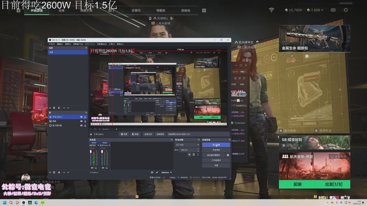
Task: Add a new scene with the plus icon
Action: [x=50, y=108]
